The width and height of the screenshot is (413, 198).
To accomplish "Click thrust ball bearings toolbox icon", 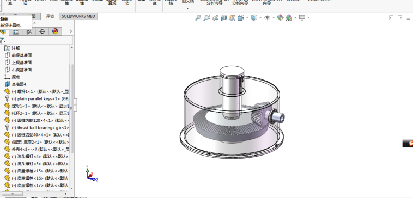I will 8,127.
